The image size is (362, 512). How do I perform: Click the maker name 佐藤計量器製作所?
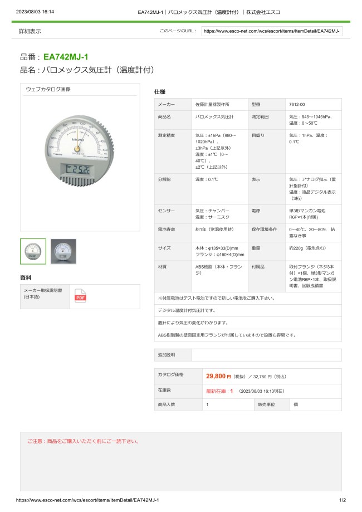coord(212,105)
